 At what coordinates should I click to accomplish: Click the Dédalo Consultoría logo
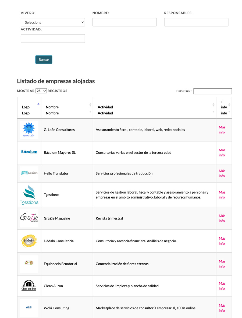[29, 241]
